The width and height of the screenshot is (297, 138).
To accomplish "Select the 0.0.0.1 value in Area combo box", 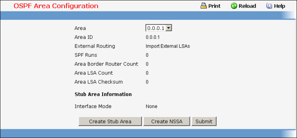I will pos(156,28).
